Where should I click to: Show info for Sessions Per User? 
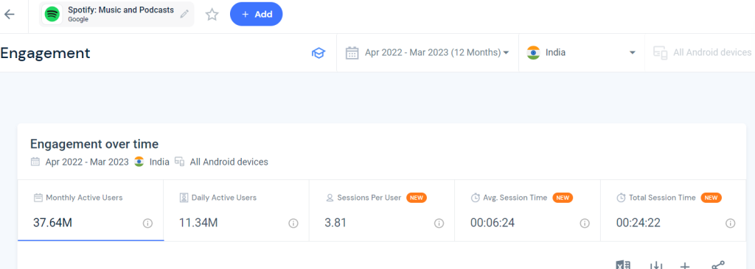click(x=439, y=223)
